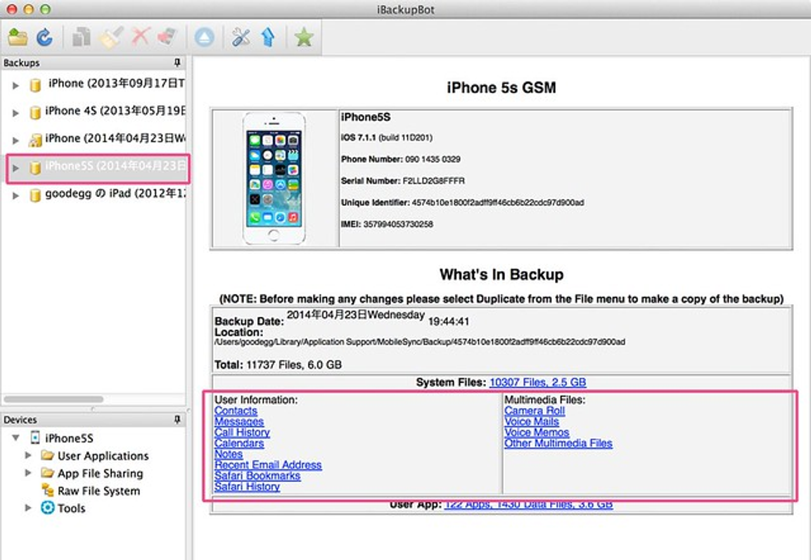The height and width of the screenshot is (560, 811).
Task: Click the iPhone5S device icon in Devices
Action: [x=35, y=438]
